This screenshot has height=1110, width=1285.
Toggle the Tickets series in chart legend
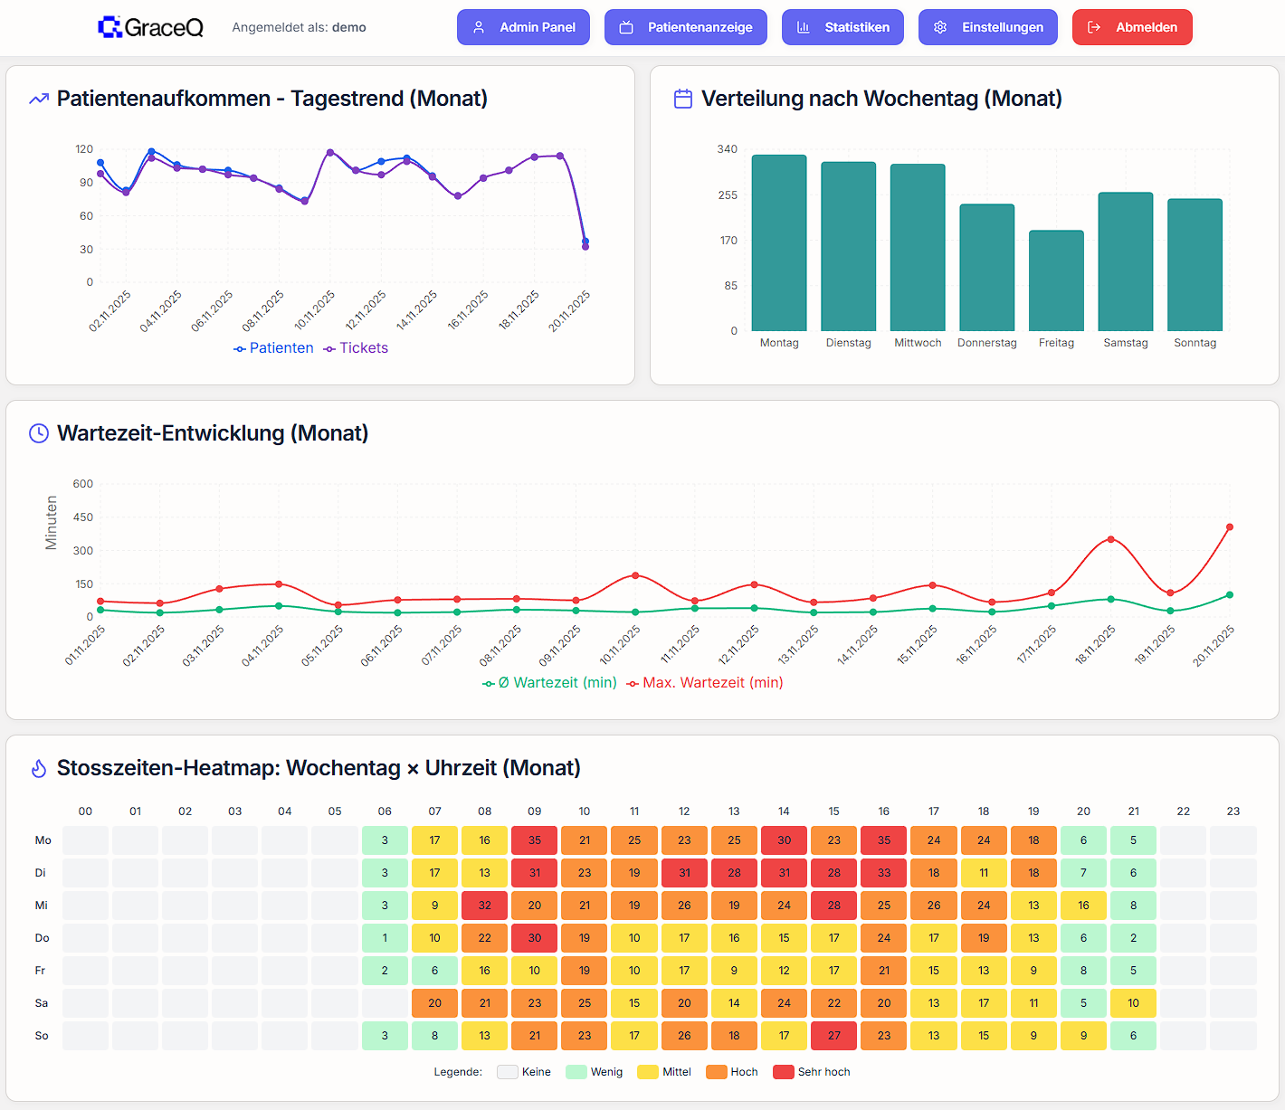point(356,348)
